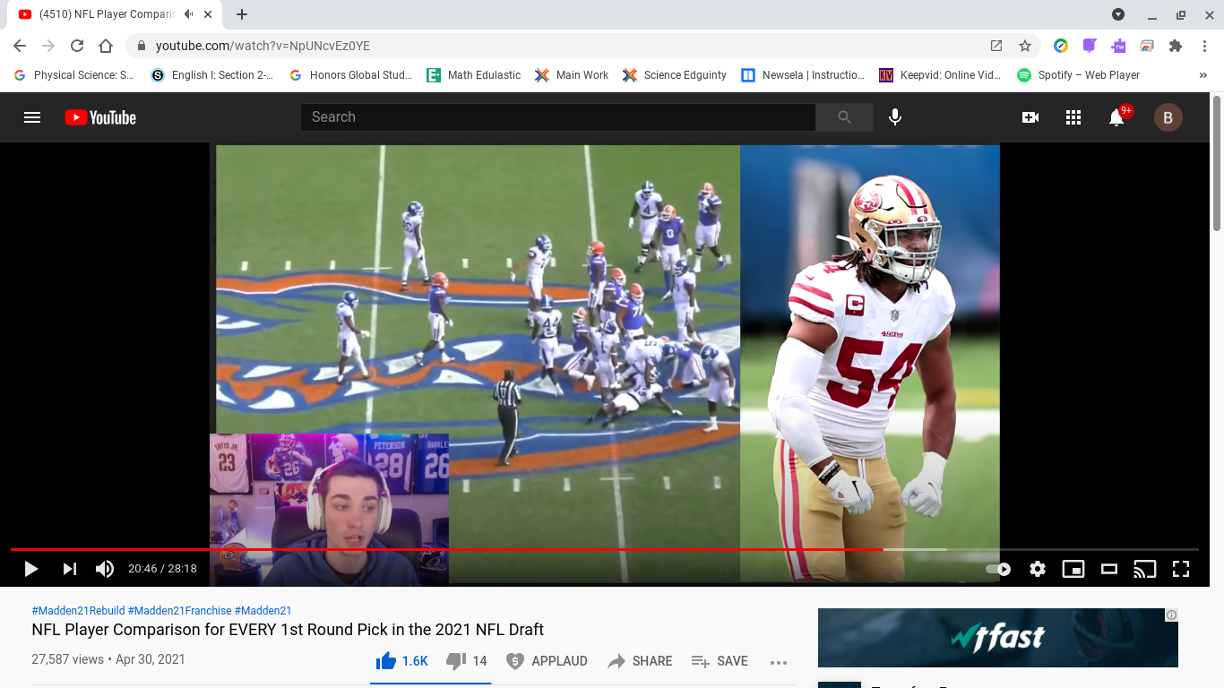Cast video with Play on TV icon

point(1145,569)
